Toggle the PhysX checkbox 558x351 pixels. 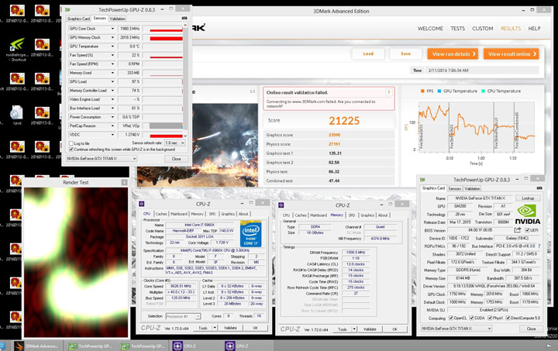coord(490,318)
